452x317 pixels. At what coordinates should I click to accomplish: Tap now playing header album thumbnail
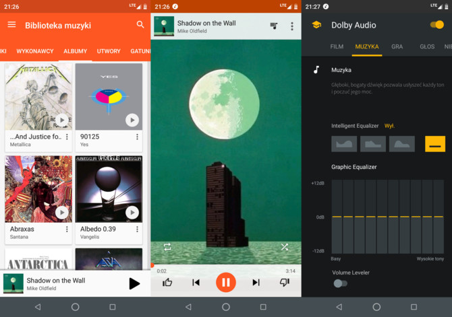pyautogui.click(x=164, y=26)
